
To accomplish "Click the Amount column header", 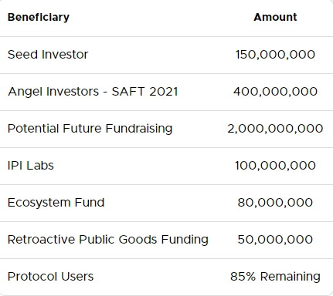I will pyautogui.click(x=275, y=17).
